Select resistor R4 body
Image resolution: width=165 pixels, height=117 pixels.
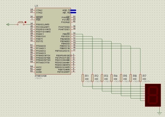(x=112, y=78)
